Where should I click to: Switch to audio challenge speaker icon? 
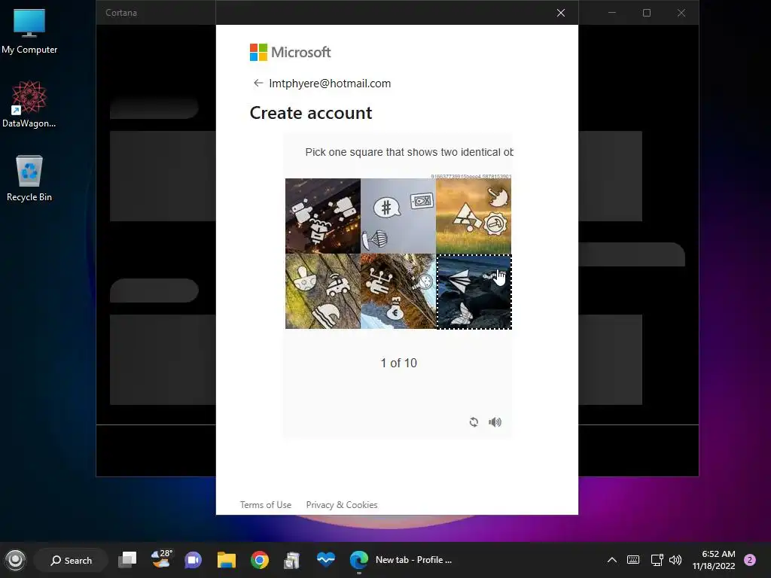coord(495,422)
